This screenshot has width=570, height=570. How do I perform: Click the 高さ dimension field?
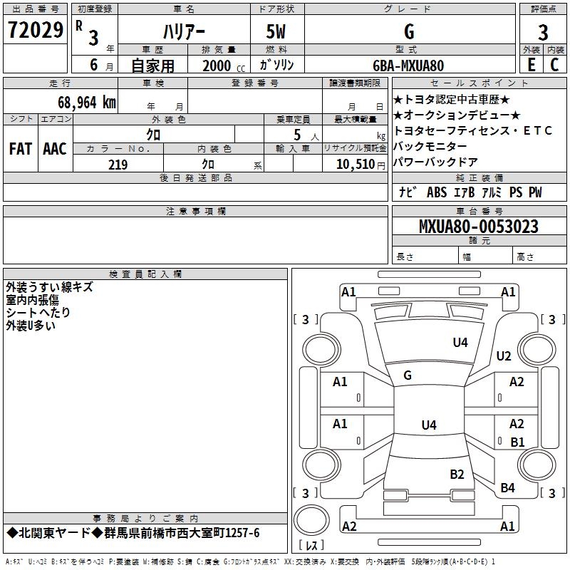click(539, 256)
